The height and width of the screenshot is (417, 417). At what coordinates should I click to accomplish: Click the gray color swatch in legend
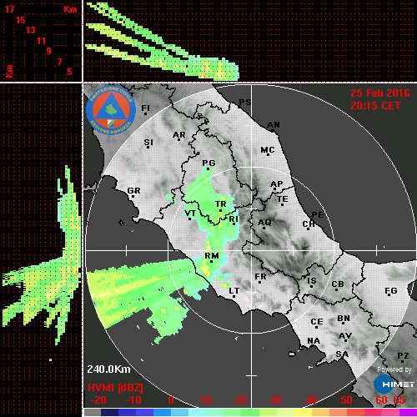tap(93, 412)
